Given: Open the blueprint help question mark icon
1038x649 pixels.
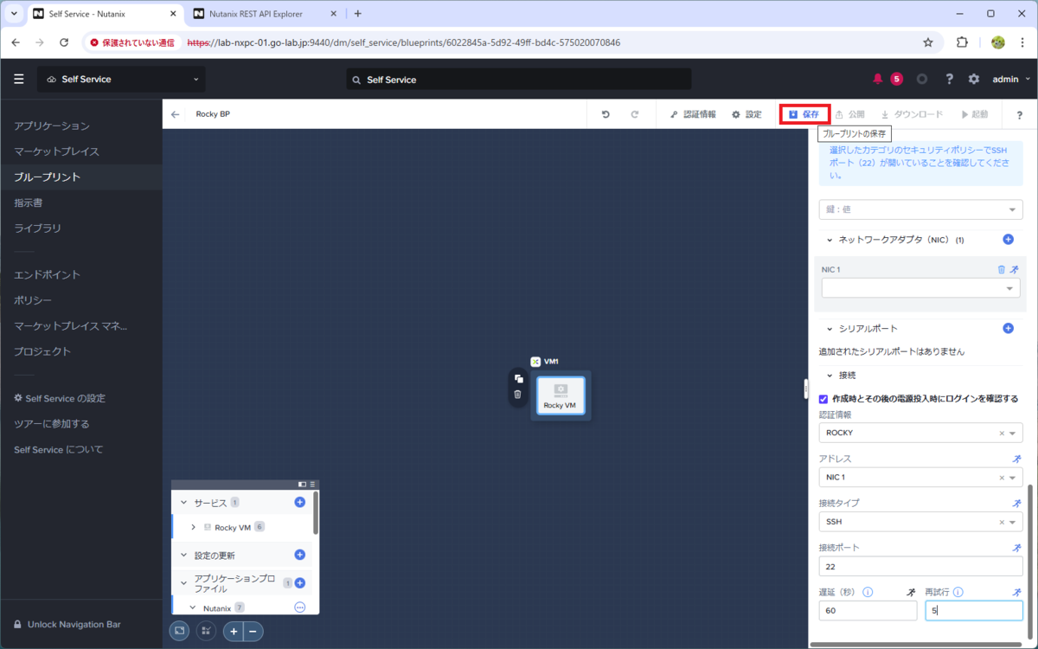Looking at the screenshot, I should [1019, 115].
